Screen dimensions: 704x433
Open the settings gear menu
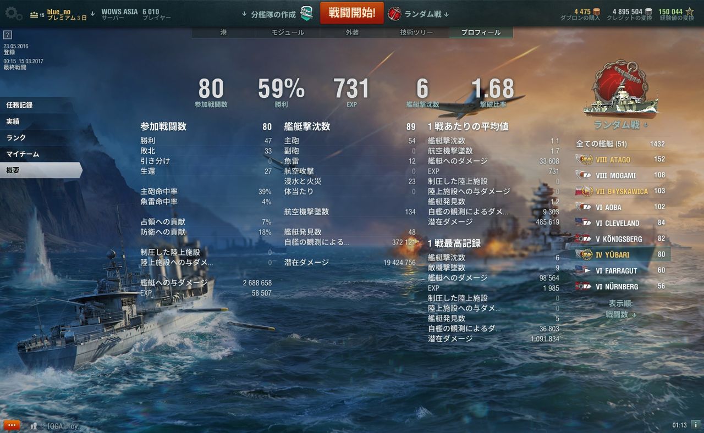point(13,14)
